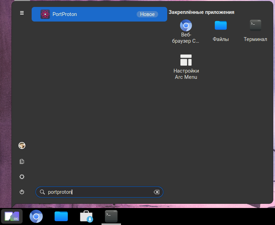Click into the "portproton" search field
The width and height of the screenshot is (275, 225).
click(x=99, y=192)
